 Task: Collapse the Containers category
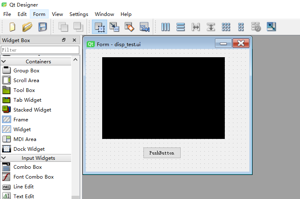click(x=4, y=61)
